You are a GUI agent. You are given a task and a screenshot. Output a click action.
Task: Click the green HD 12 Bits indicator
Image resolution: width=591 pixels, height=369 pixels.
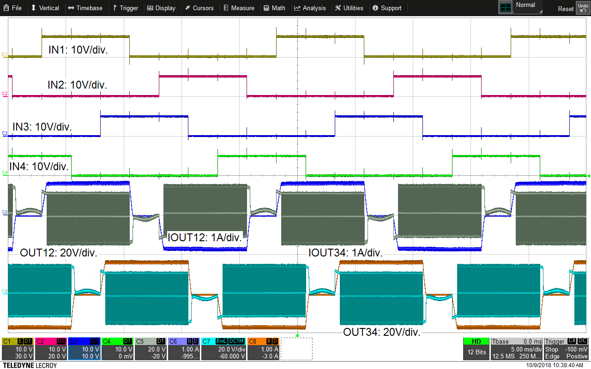pyautogui.click(x=476, y=349)
